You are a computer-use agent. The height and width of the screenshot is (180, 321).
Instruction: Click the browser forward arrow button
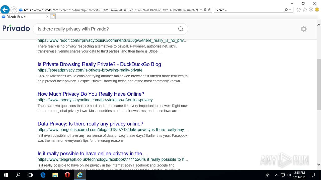tap(14, 10)
